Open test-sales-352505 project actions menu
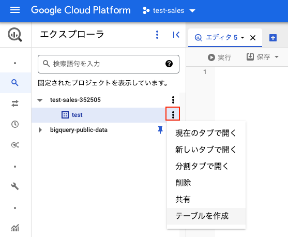This screenshot has height=237, width=288. point(173,100)
